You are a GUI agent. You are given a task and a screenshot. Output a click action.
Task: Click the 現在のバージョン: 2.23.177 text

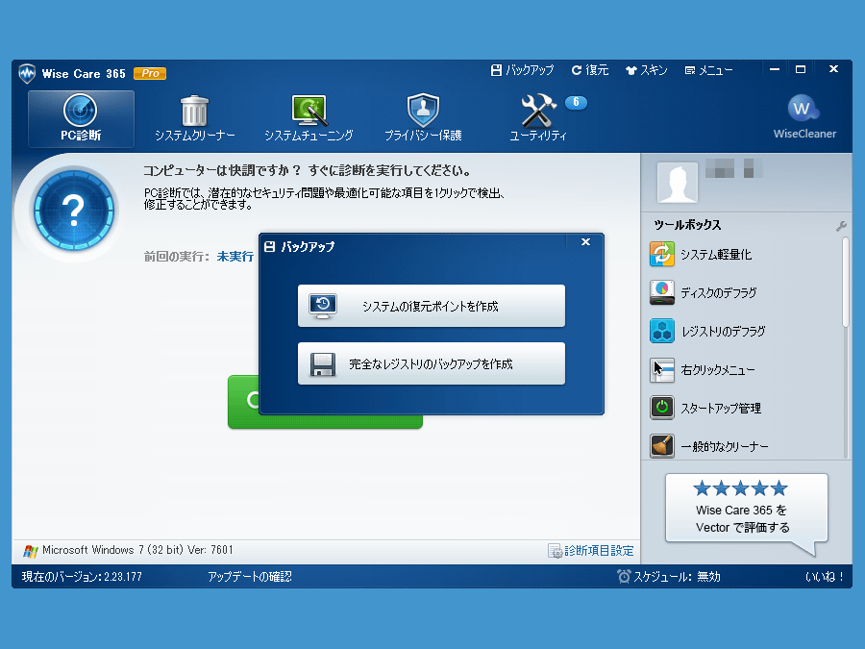point(82,577)
